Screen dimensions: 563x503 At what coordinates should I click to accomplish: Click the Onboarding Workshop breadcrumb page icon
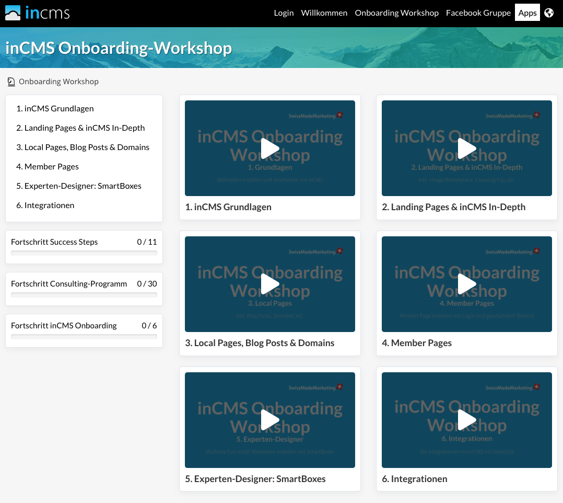point(11,82)
